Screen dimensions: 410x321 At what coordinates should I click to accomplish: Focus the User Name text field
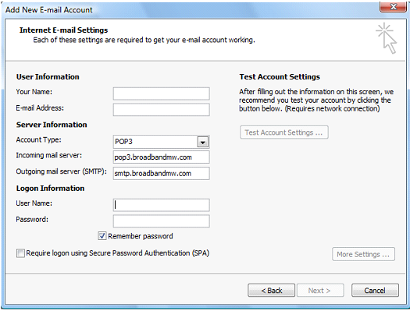pyautogui.click(x=162, y=205)
